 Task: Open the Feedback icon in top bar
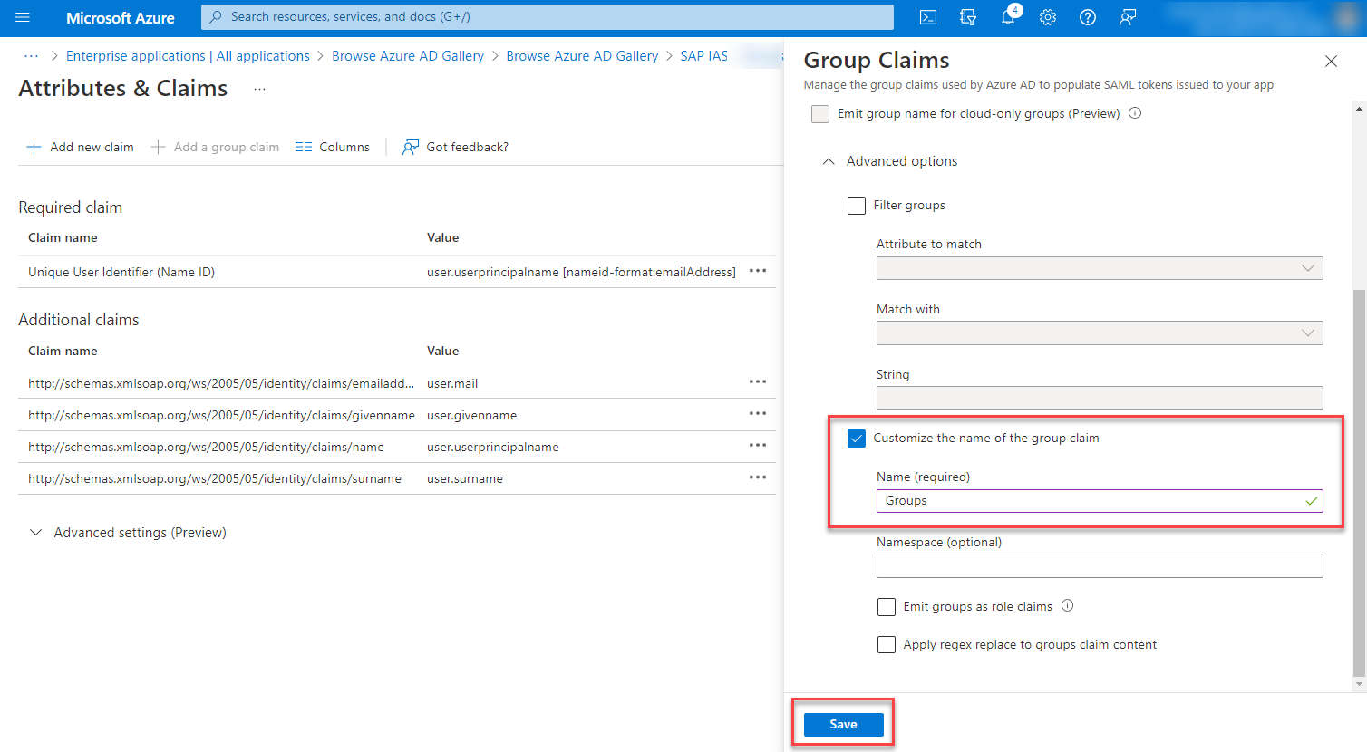[x=1128, y=17]
